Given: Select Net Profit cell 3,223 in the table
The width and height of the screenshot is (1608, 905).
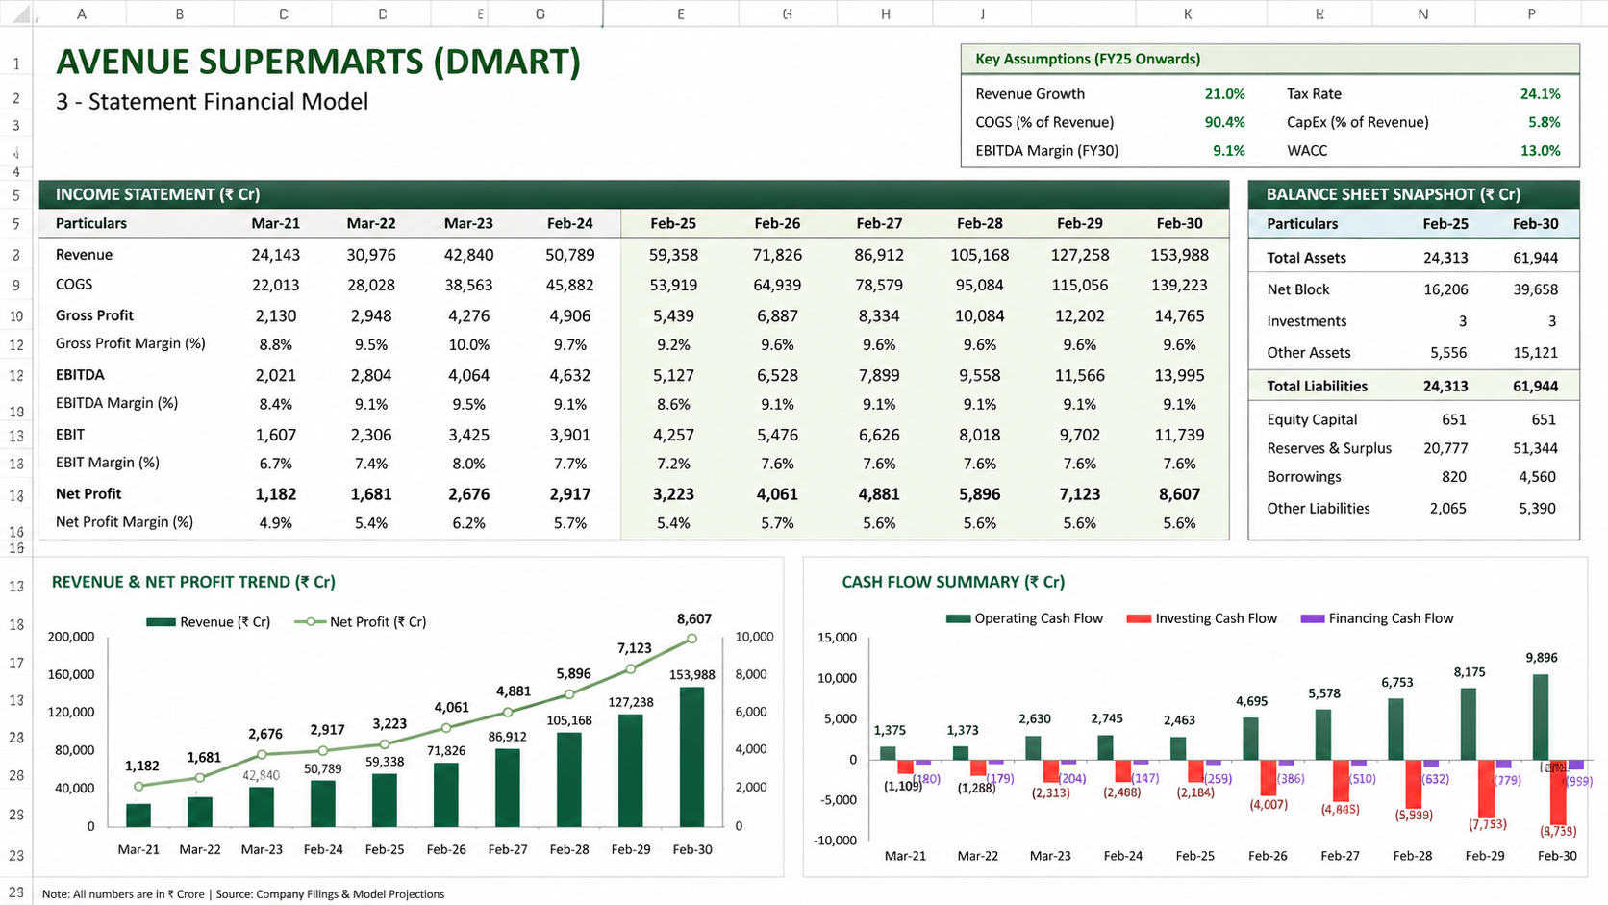Looking at the screenshot, I should (x=673, y=494).
